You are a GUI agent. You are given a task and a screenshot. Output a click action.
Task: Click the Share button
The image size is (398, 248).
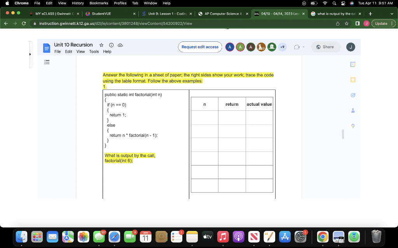pyautogui.click(x=325, y=46)
